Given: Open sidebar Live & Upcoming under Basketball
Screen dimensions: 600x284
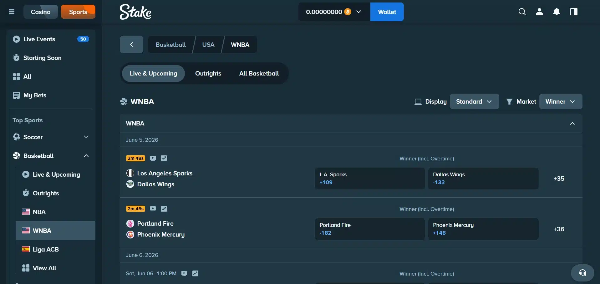Looking at the screenshot, I should (56, 174).
